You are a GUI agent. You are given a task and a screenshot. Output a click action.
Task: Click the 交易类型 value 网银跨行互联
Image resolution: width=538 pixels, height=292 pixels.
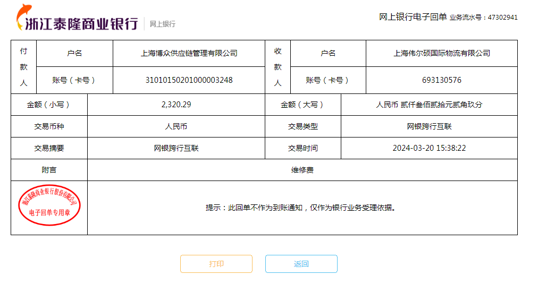coord(428,126)
